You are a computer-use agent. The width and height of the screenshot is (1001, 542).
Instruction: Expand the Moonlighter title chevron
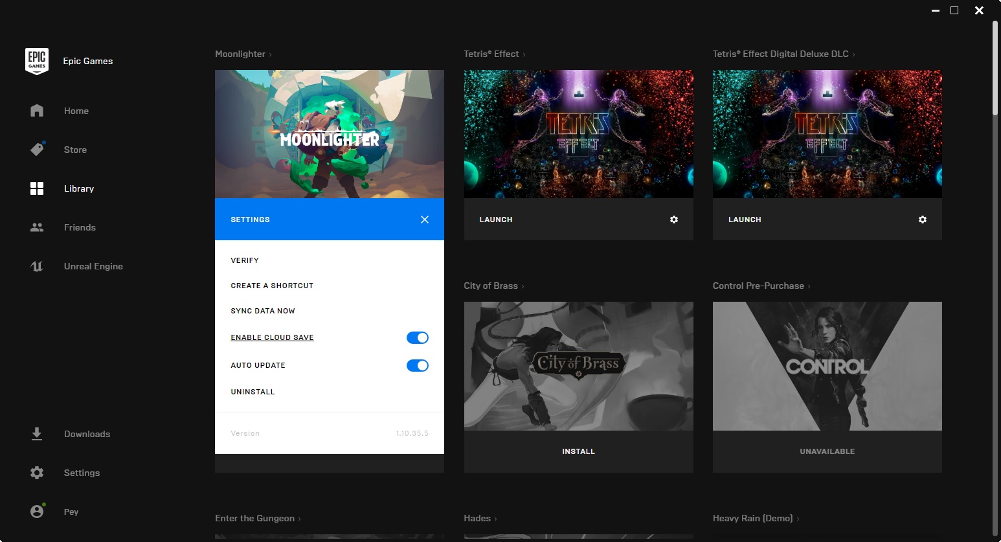[270, 54]
